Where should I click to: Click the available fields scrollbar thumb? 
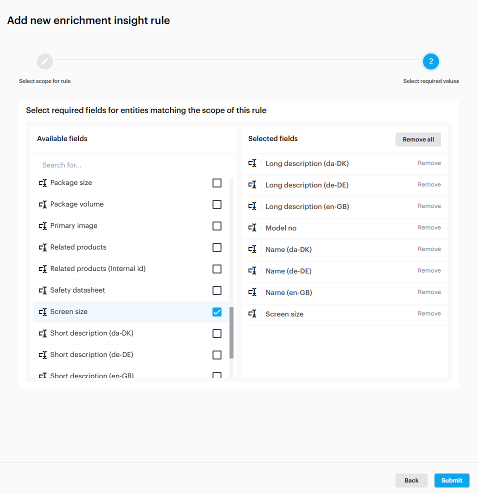pyautogui.click(x=231, y=332)
